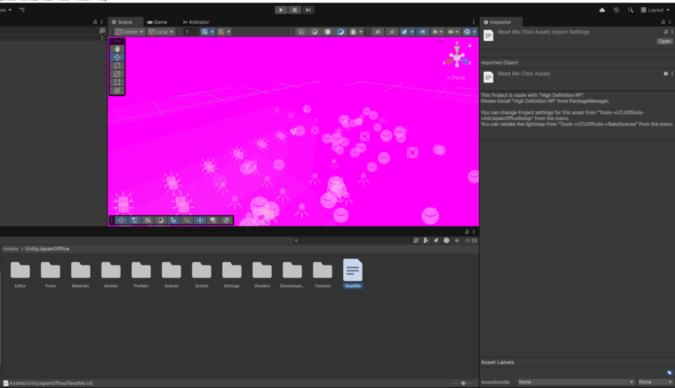The image size is (675, 388).
Task: Select the Editor folder
Action: pos(20,273)
